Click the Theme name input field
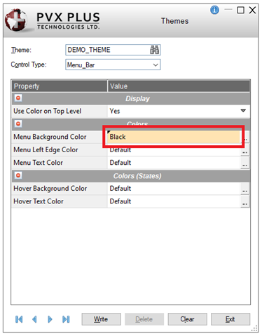This screenshot has width=262, height=336. pyautogui.click(x=113, y=50)
